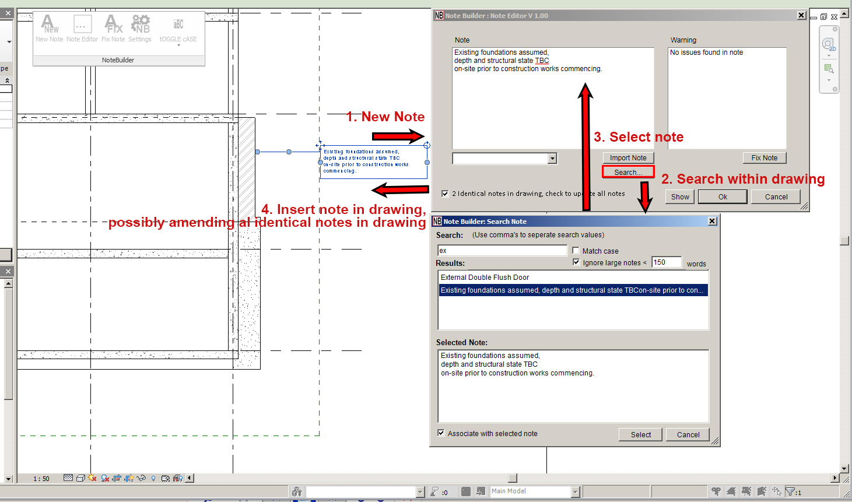Expand the 2D wheel dropdown arrow

click(x=829, y=56)
